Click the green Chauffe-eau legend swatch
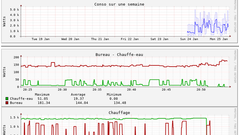 [x=7, y=99]
